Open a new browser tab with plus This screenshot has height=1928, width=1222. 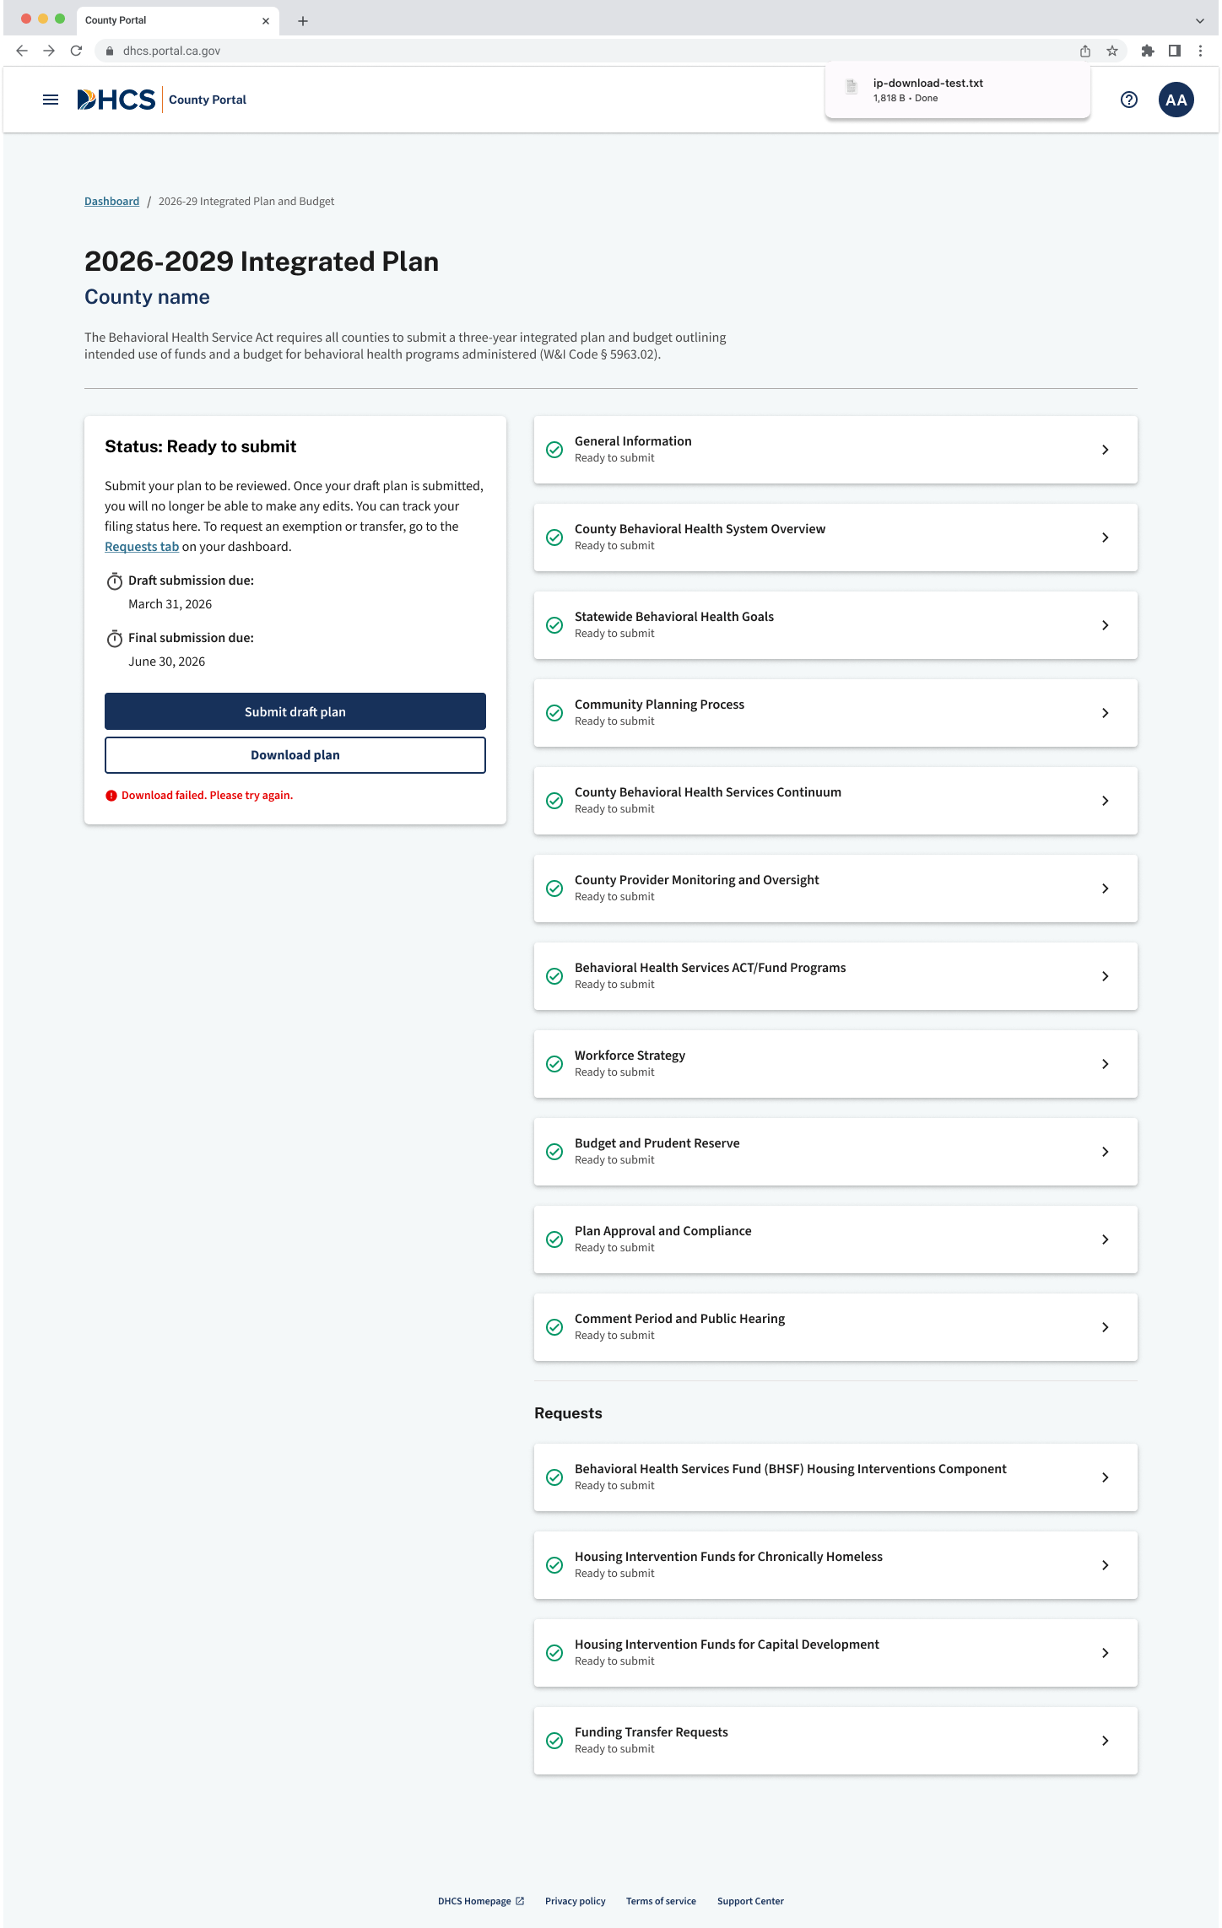[303, 21]
